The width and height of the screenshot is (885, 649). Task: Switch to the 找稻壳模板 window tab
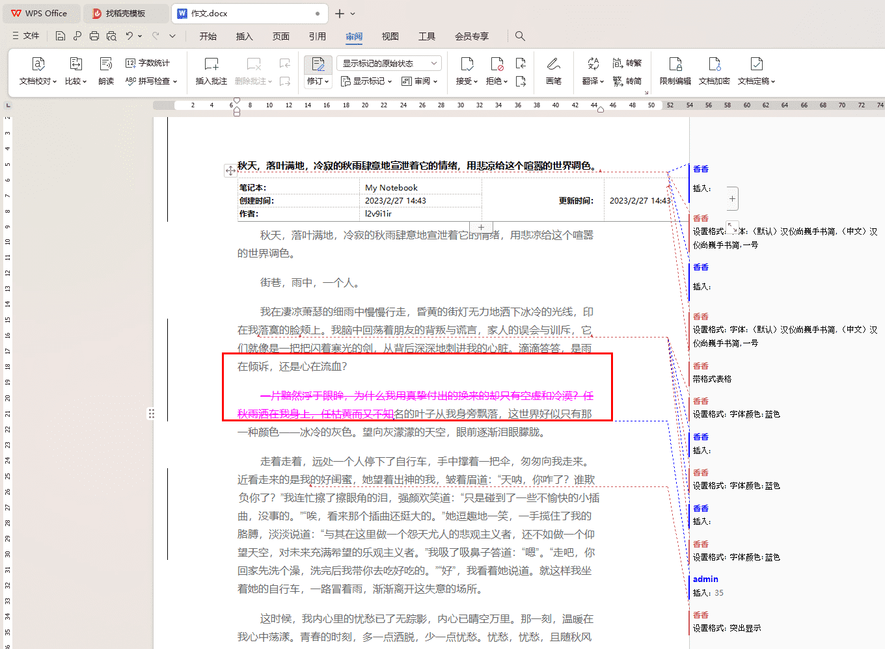tap(126, 13)
